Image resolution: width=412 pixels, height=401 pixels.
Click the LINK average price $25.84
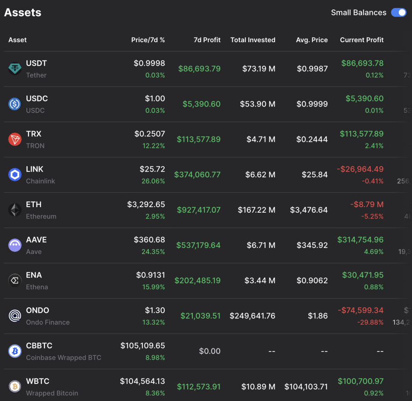click(314, 175)
